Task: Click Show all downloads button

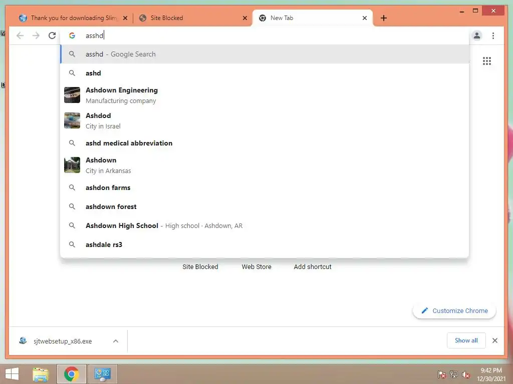Action: [466, 340]
